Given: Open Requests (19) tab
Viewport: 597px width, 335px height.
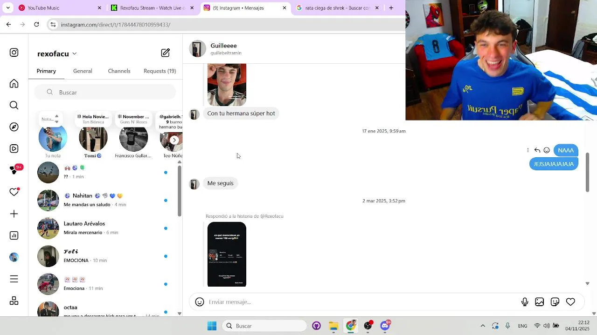Looking at the screenshot, I should coord(160,71).
